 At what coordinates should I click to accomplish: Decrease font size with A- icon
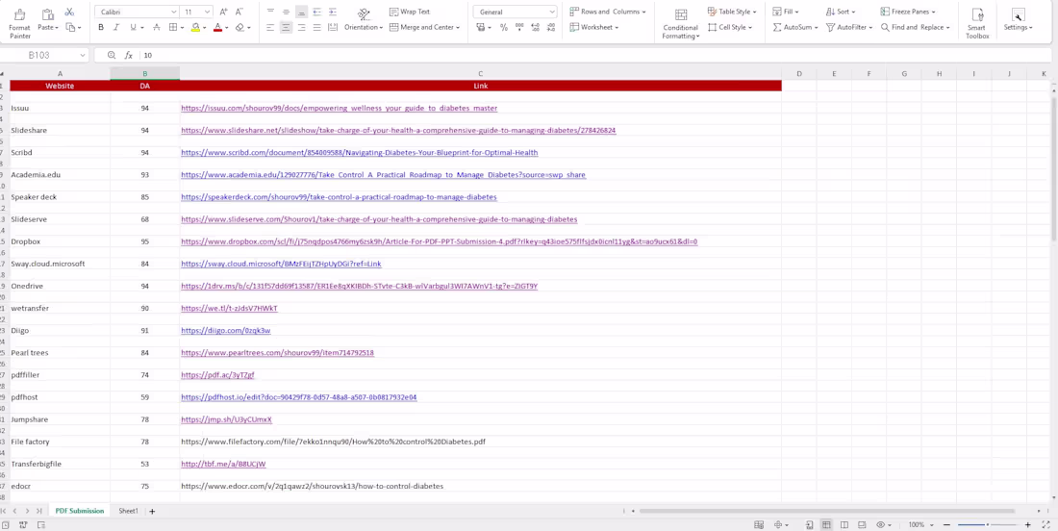coord(239,13)
